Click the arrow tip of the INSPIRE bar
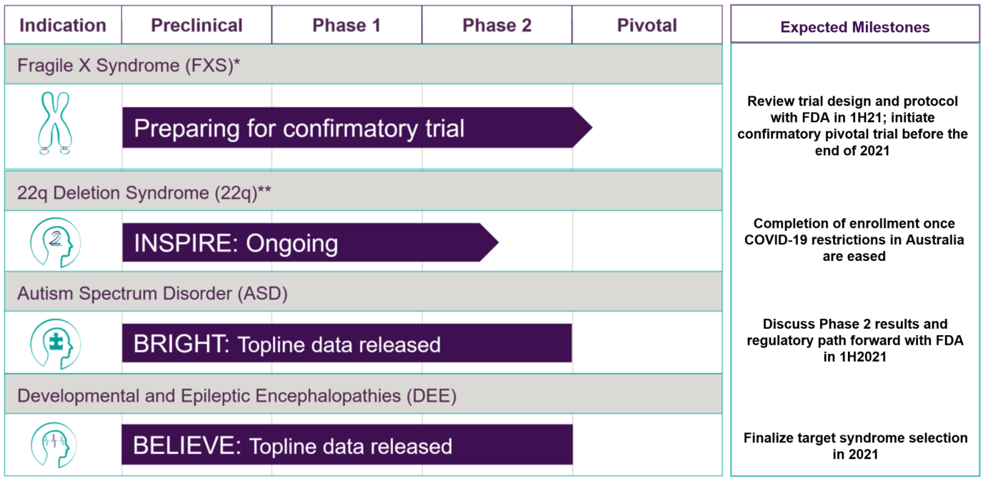 pyautogui.click(x=489, y=242)
